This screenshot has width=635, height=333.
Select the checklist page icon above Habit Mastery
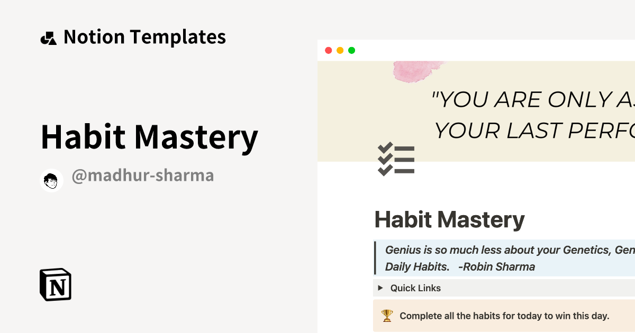396,159
